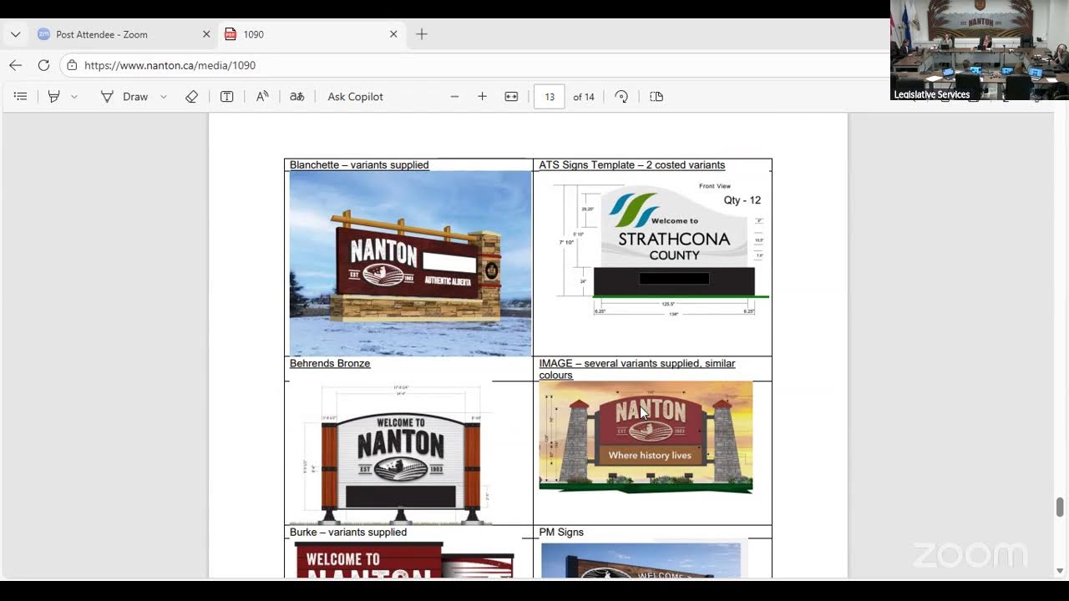Click the IMAGE 'Where history lives' sign picture
The image size is (1069, 601).
coord(646,437)
